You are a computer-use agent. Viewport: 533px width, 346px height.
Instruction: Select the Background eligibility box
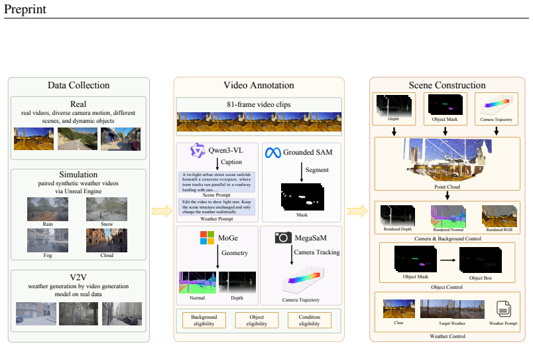click(x=204, y=320)
